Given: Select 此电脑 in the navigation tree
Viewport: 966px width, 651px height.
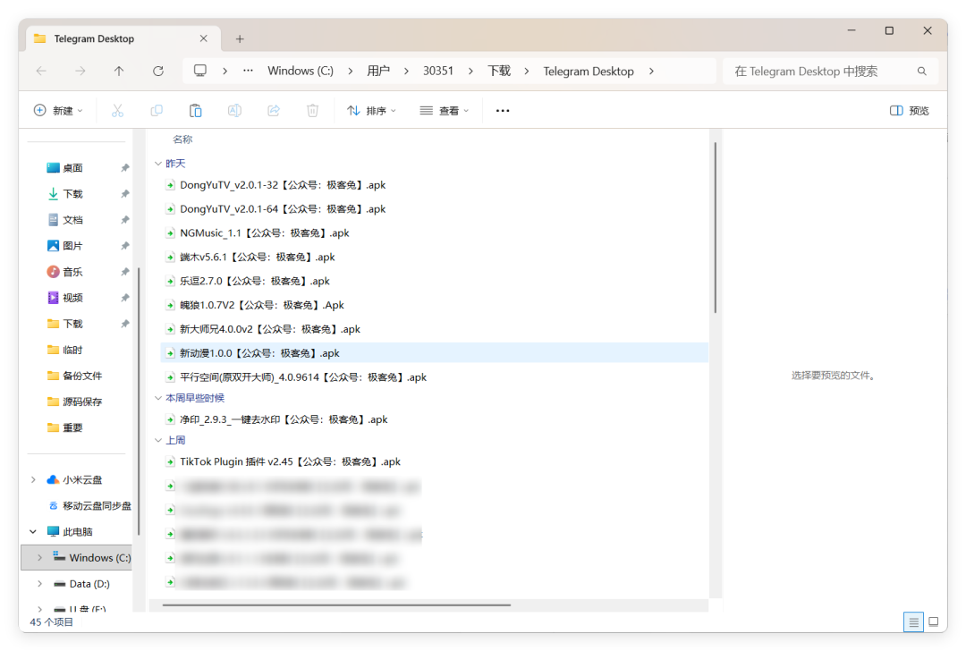Looking at the screenshot, I should point(78,531).
